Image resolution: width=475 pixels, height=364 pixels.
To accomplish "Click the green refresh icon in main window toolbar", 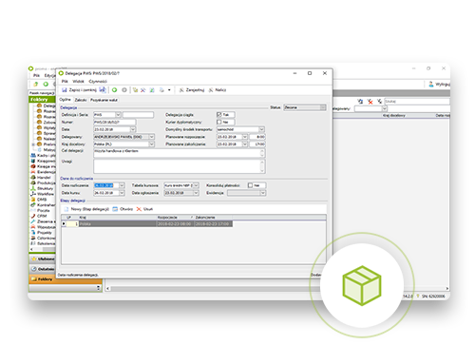I will pos(46,84).
